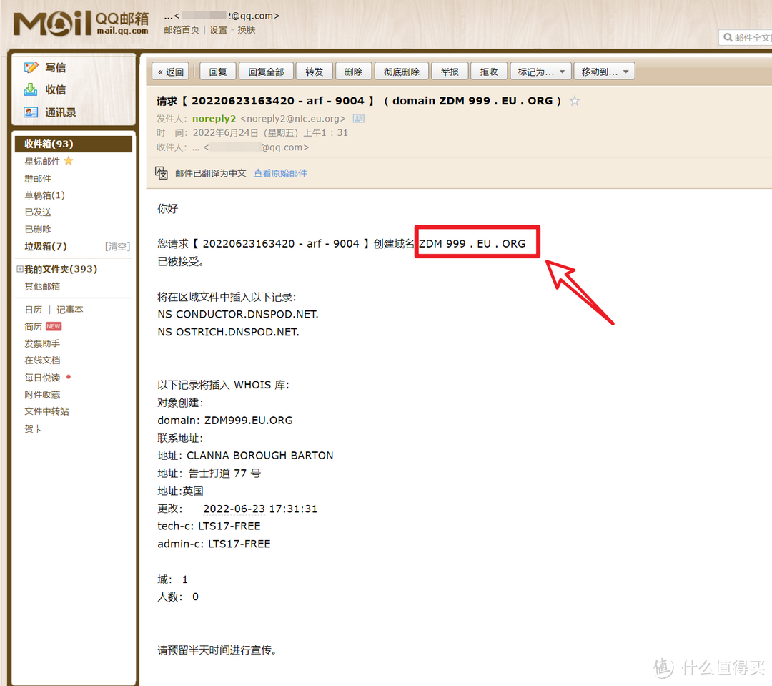
Task: Select the 星标邮件 starred mail folder
Action: [x=42, y=161]
